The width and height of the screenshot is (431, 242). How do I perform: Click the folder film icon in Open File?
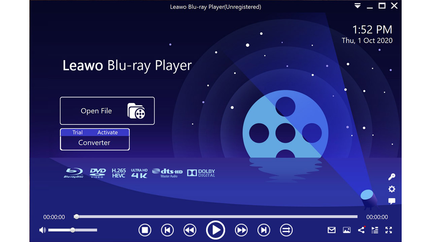pyautogui.click(x=136, y=111)
